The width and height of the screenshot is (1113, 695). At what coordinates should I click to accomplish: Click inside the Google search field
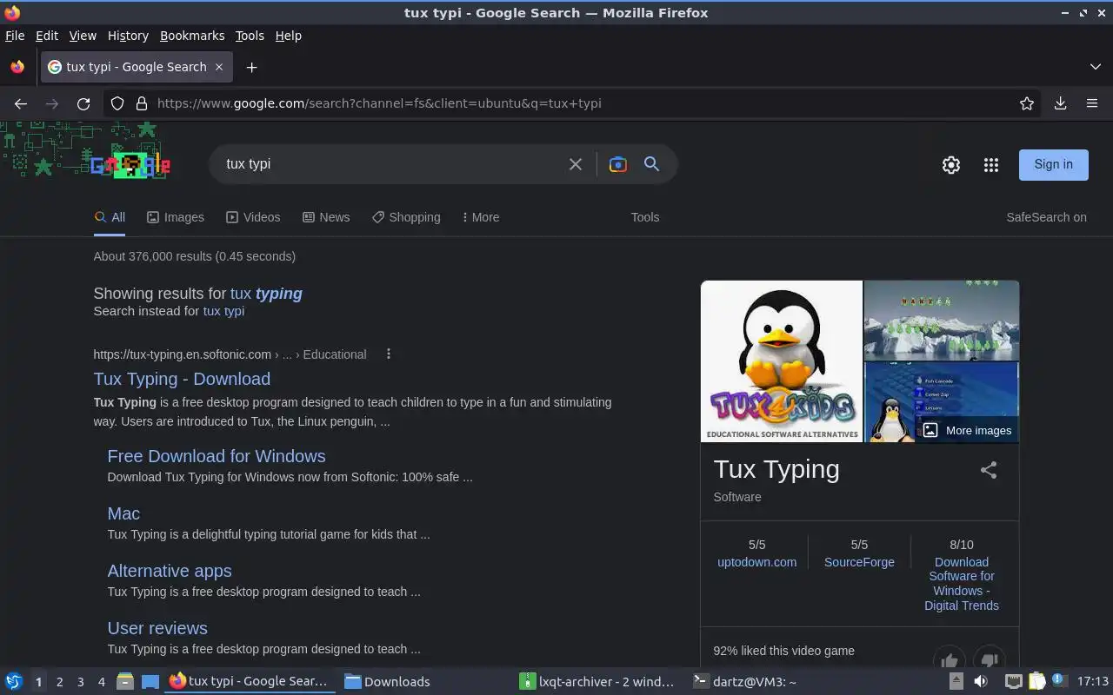[x=391, y=164]
